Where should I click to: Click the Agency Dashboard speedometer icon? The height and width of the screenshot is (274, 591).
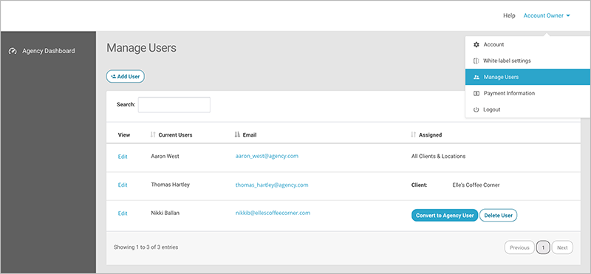coord(13,51)
